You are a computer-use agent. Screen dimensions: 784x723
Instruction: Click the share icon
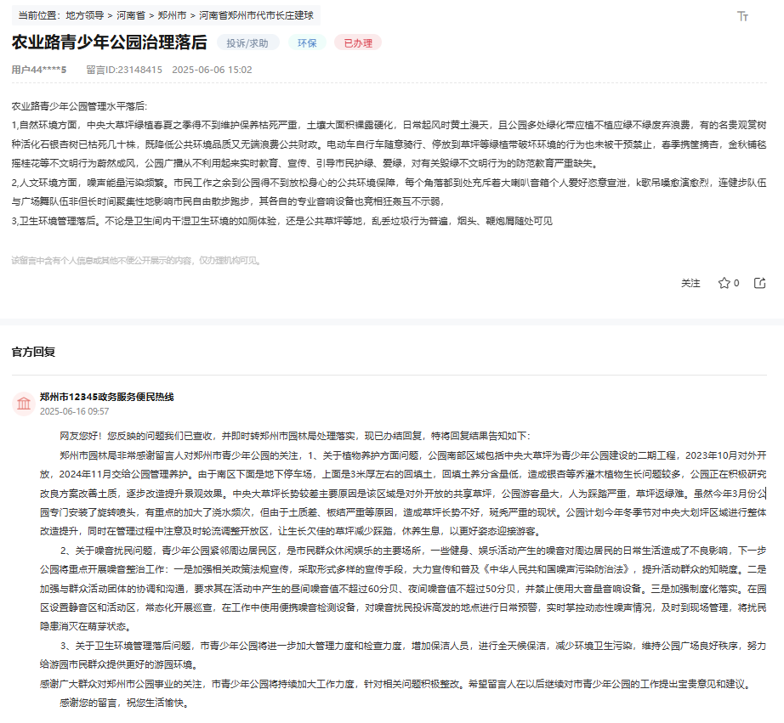(x=759, y=283)
